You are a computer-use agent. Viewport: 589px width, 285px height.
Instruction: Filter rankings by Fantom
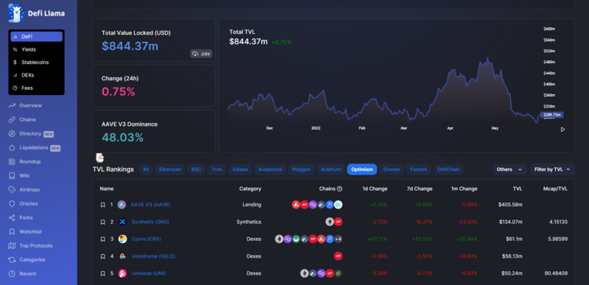pos(418,169)
